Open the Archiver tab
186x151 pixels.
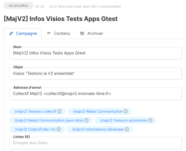(95, 33)
